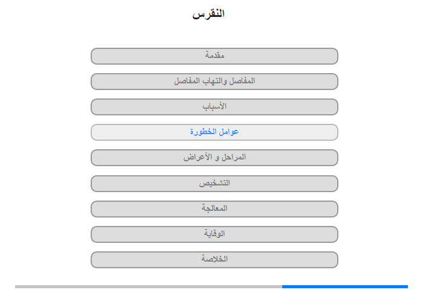
Task: Open the المعالجة section
Action: click(x=214, y=209)
